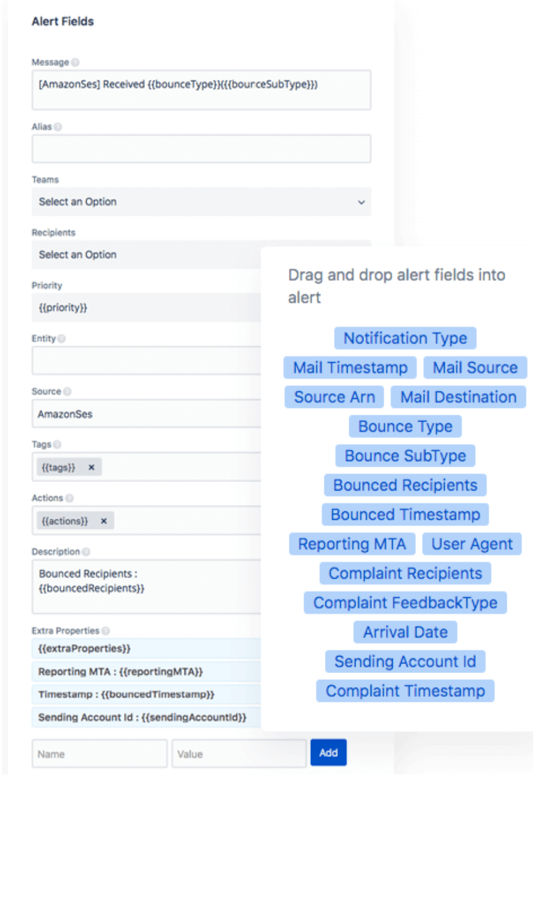Select the Notification Type field chip
This screenshot has height=904, width=535.
tap(406, 338)
